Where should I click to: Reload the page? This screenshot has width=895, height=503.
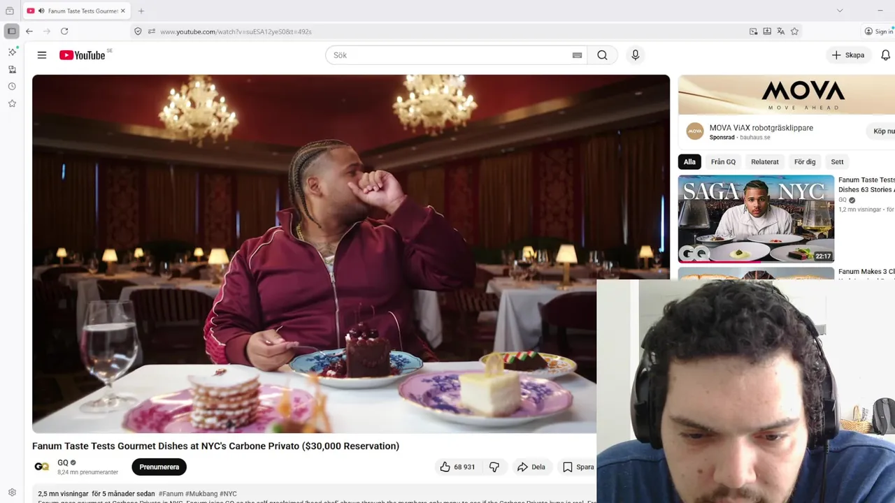[x=64, y=31]
